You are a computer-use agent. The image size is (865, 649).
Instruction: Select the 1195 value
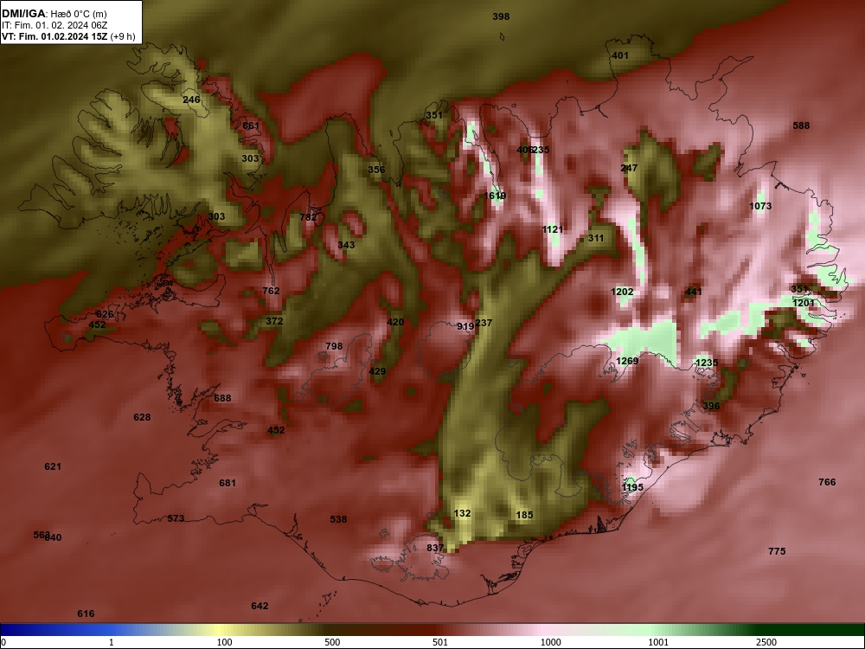point(632,487)
